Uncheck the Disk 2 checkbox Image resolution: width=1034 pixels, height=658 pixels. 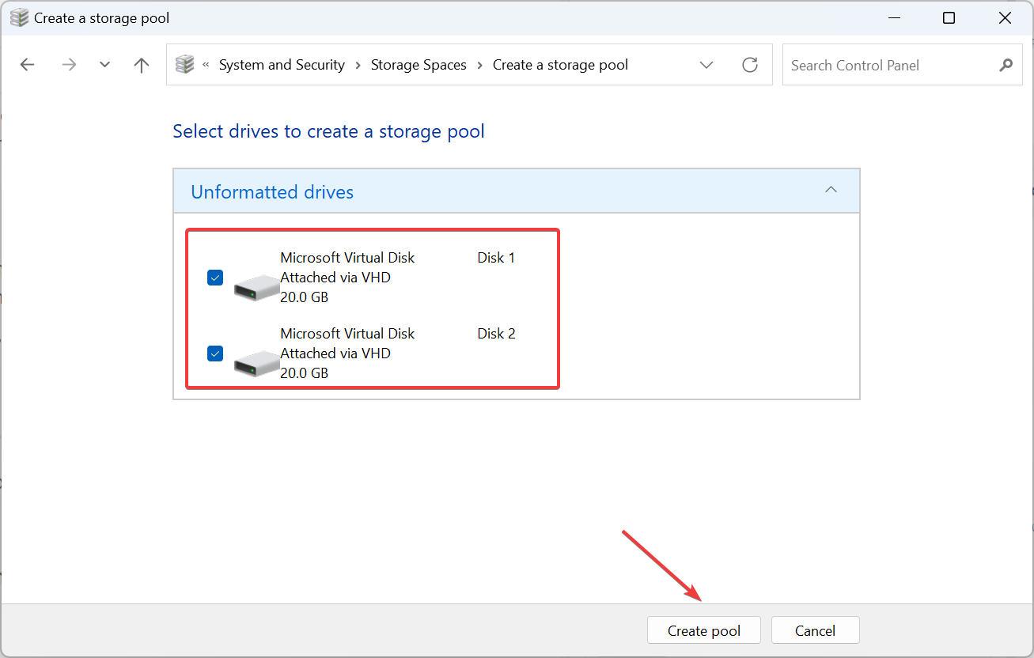coord(214,354)
